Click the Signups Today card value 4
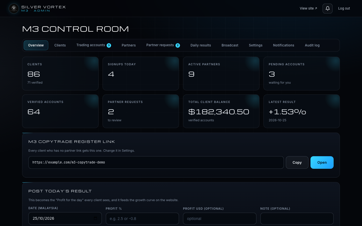The height and width of the screenshot is (226, 362). point(111,74)
